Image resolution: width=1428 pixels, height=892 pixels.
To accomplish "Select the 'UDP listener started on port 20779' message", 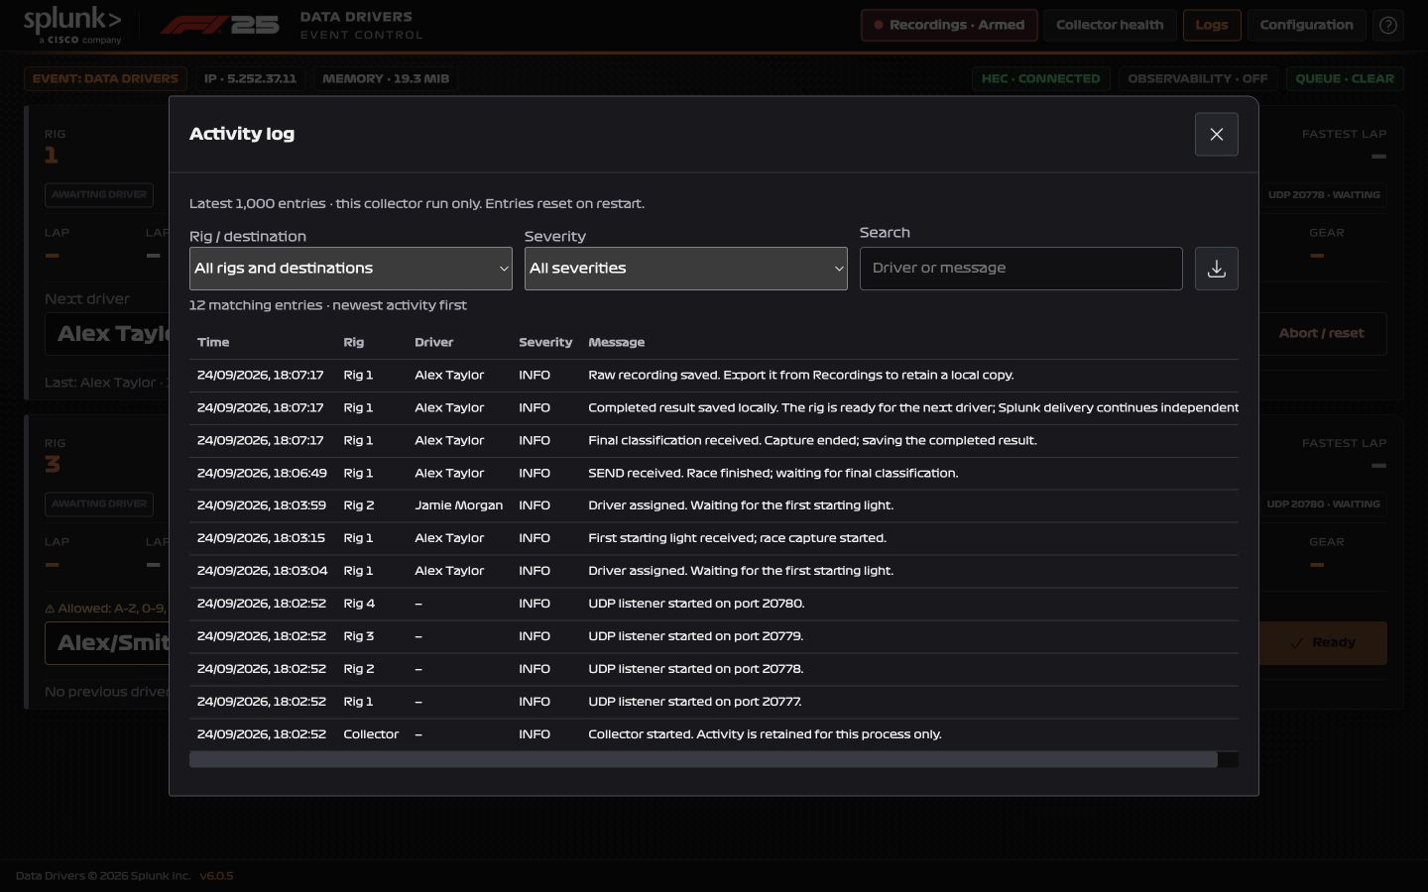I will [695, 636].
